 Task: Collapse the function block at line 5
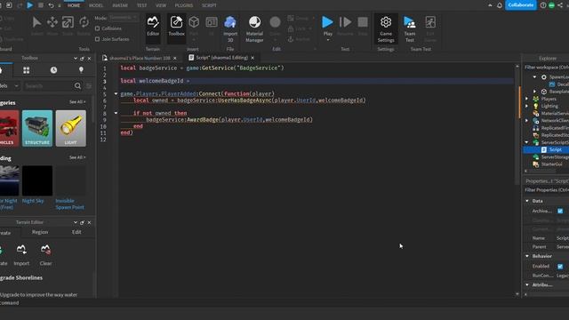click(116, 93)
